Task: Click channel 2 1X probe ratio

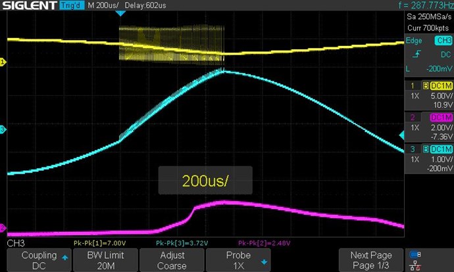Action: [x=415, y=127]
